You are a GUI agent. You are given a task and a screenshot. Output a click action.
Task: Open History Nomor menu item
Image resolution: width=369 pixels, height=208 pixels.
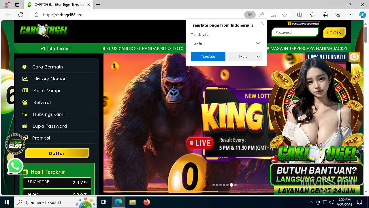[x=57, y=79]
